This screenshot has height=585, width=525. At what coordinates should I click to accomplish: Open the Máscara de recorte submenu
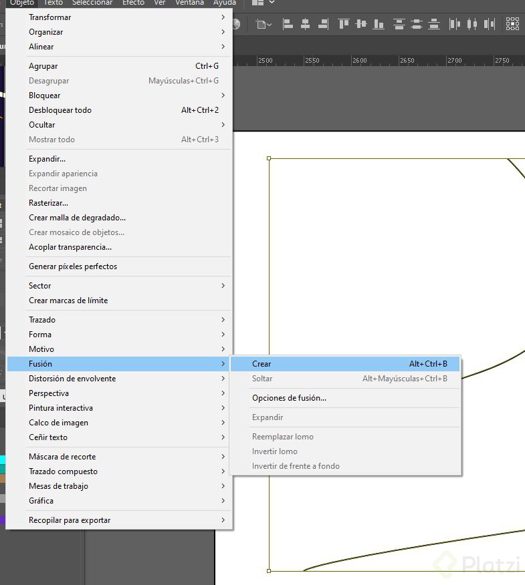click(120, 457)
